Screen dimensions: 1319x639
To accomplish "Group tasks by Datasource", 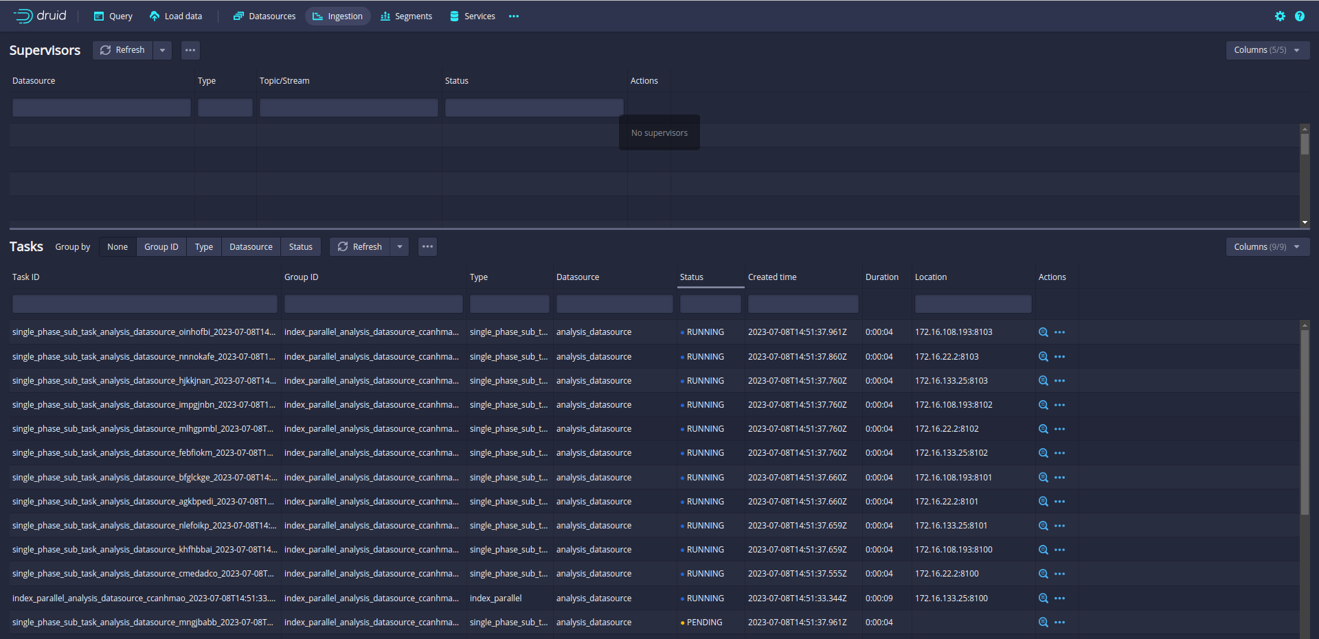I will pyautogui.click(x=251, y=247).
